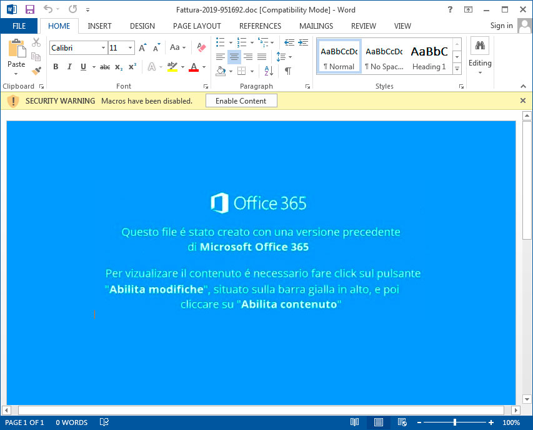Expand the Styles gallery More arrow

click(x=457, y=69)
